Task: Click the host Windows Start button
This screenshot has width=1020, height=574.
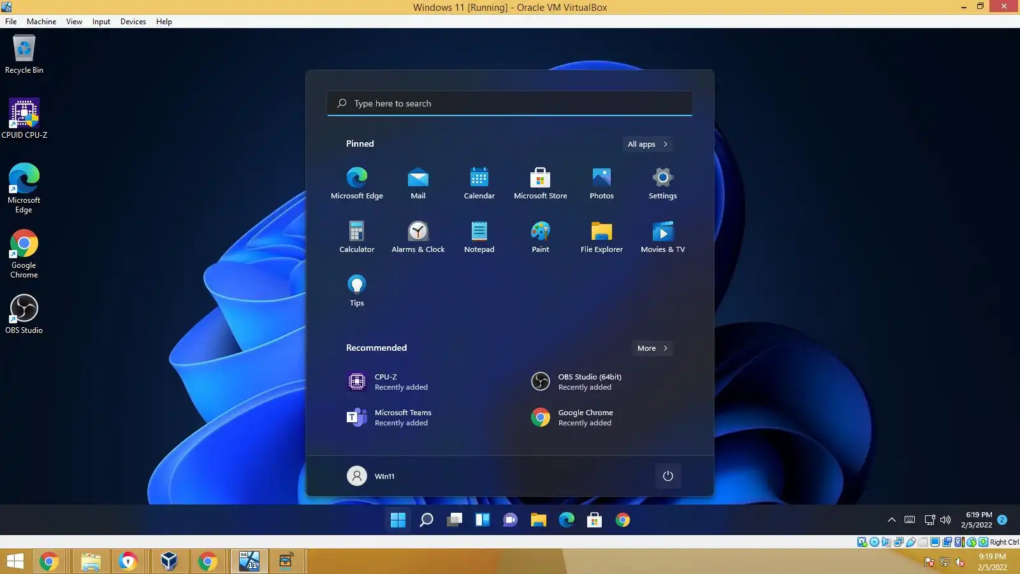Action: pos(15,561)
